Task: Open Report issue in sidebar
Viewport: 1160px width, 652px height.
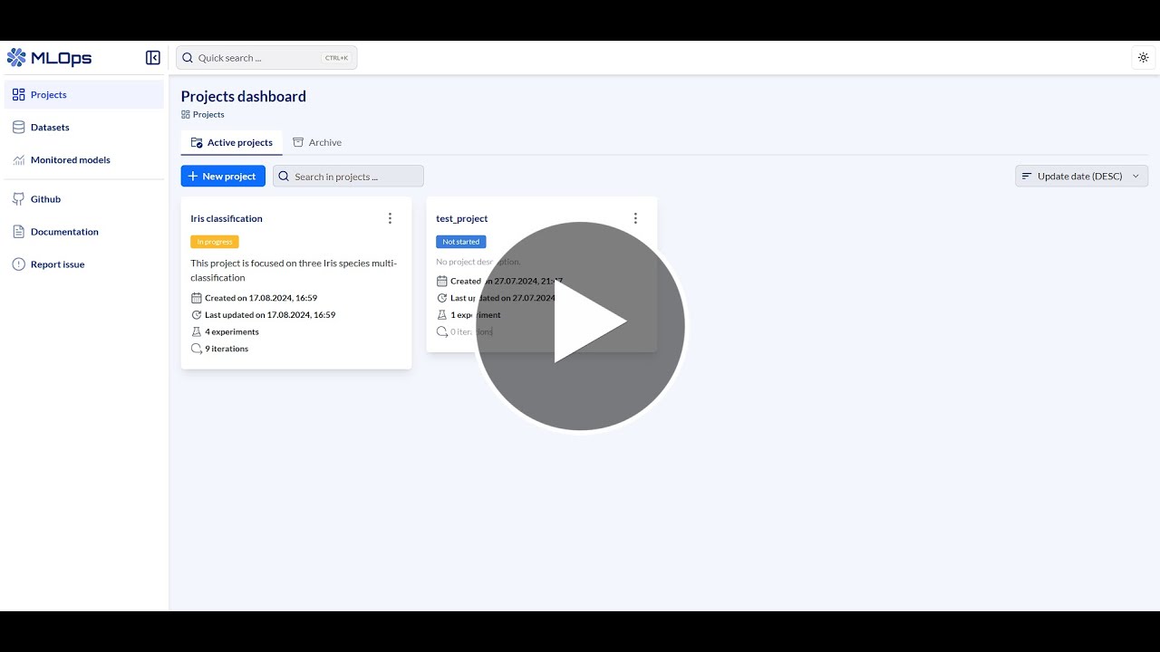Action: pyautogui.click(x=84, y=264)
